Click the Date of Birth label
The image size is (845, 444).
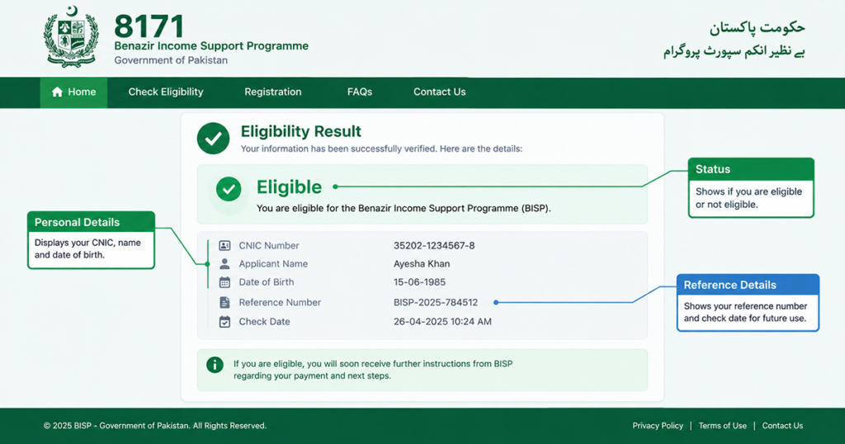point(267,282)
